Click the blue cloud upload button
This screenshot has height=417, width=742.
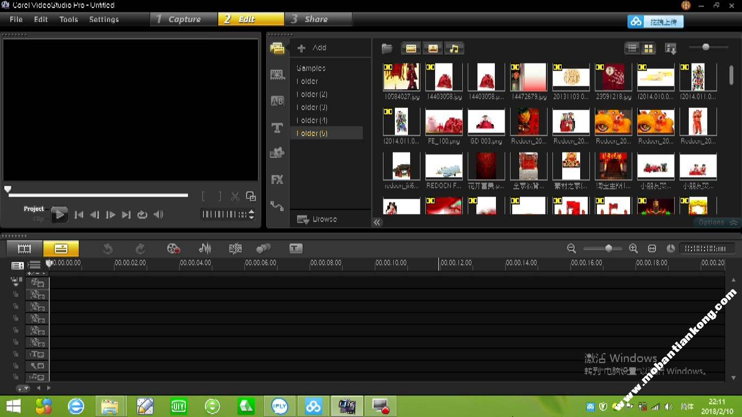click(x=656, y=21)
